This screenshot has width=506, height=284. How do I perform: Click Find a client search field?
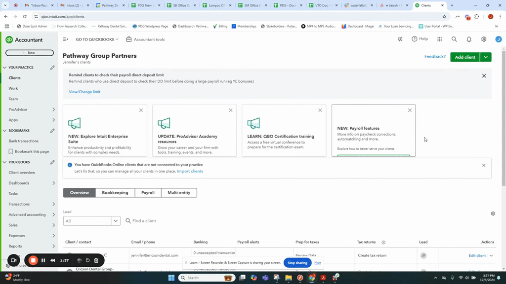pos(144,221)
